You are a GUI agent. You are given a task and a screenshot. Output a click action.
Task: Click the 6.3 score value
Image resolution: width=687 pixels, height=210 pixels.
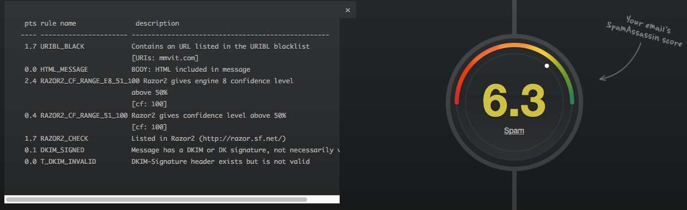pos(514,100)
